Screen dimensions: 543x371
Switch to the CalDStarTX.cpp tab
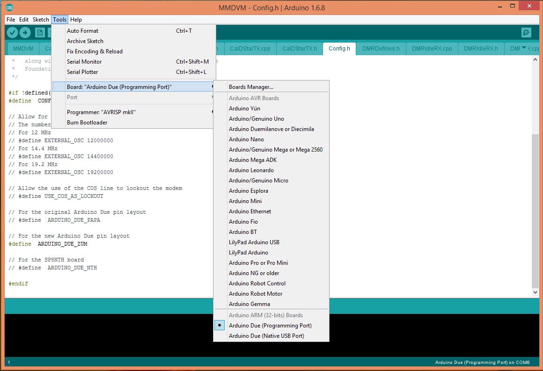pyautogui.click(x=250, y=49)
